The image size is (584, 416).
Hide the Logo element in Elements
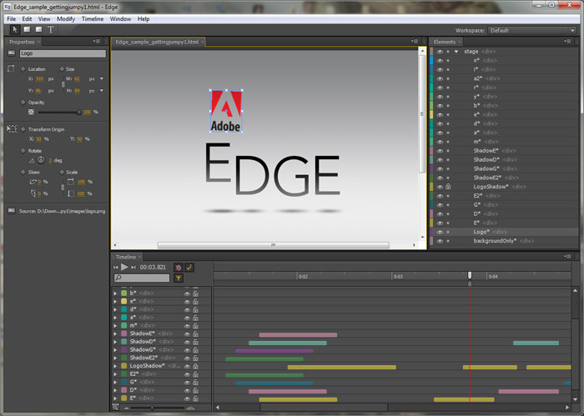440,232
